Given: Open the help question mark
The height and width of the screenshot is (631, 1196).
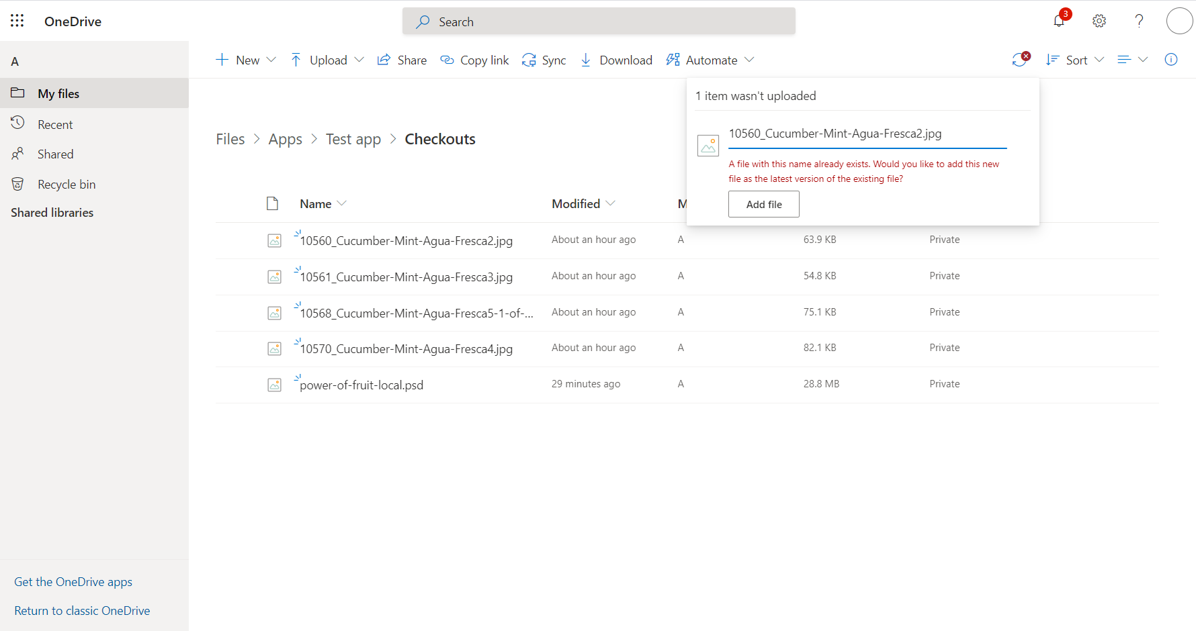Looking at the screenshot, I should pos(1139,21).
